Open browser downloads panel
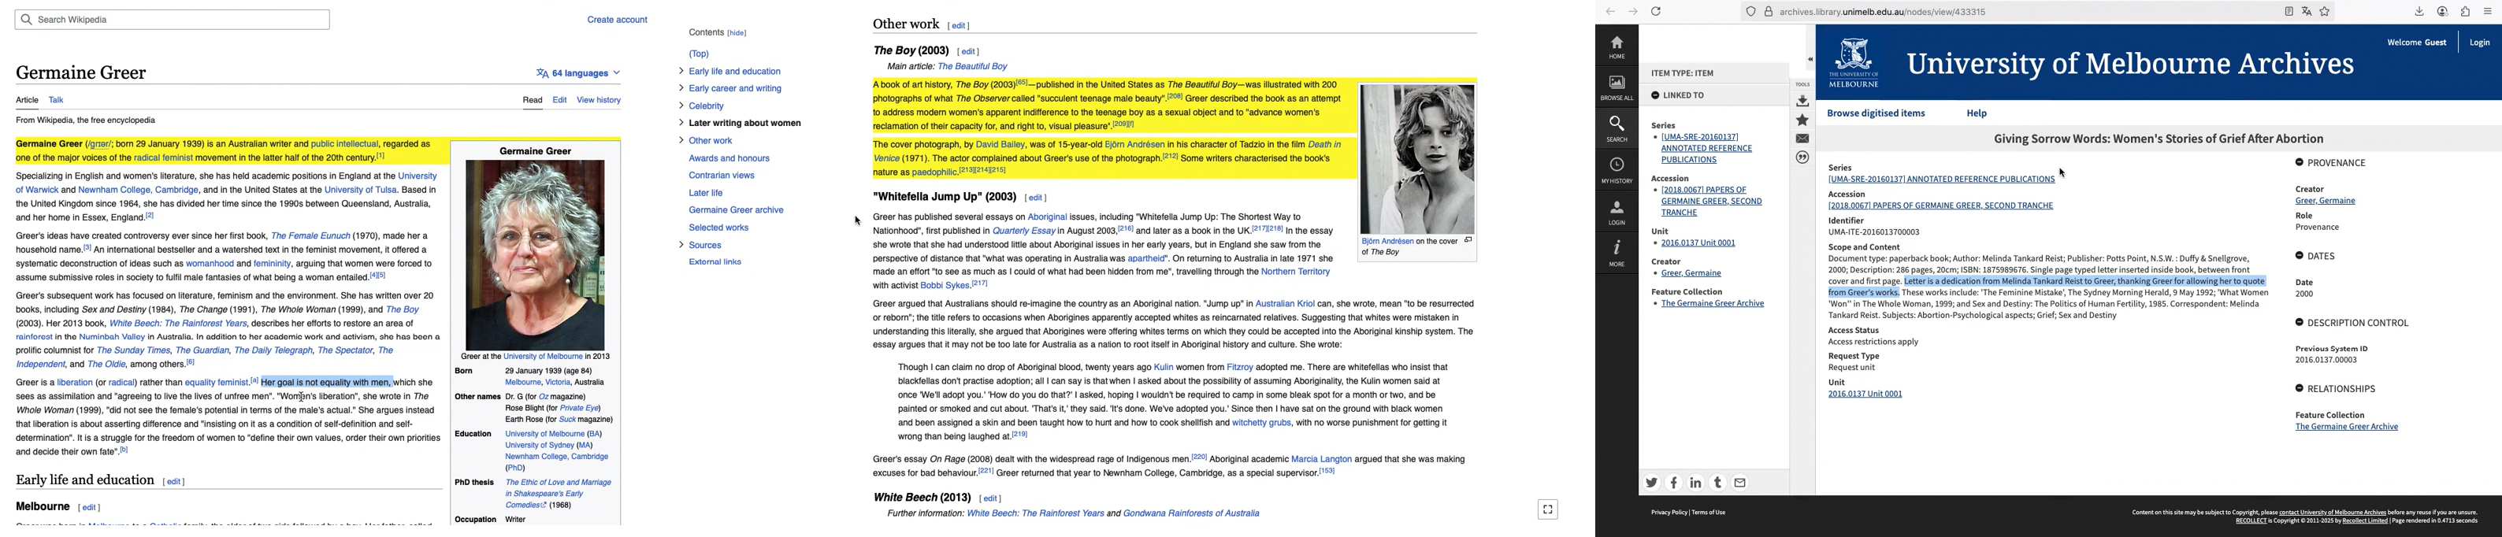This screenshot has width=2502, height=537. coord(2419,12)
